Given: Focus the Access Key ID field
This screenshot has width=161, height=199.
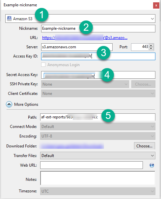Looking at the screenshot, I should [x=98, y=56].
